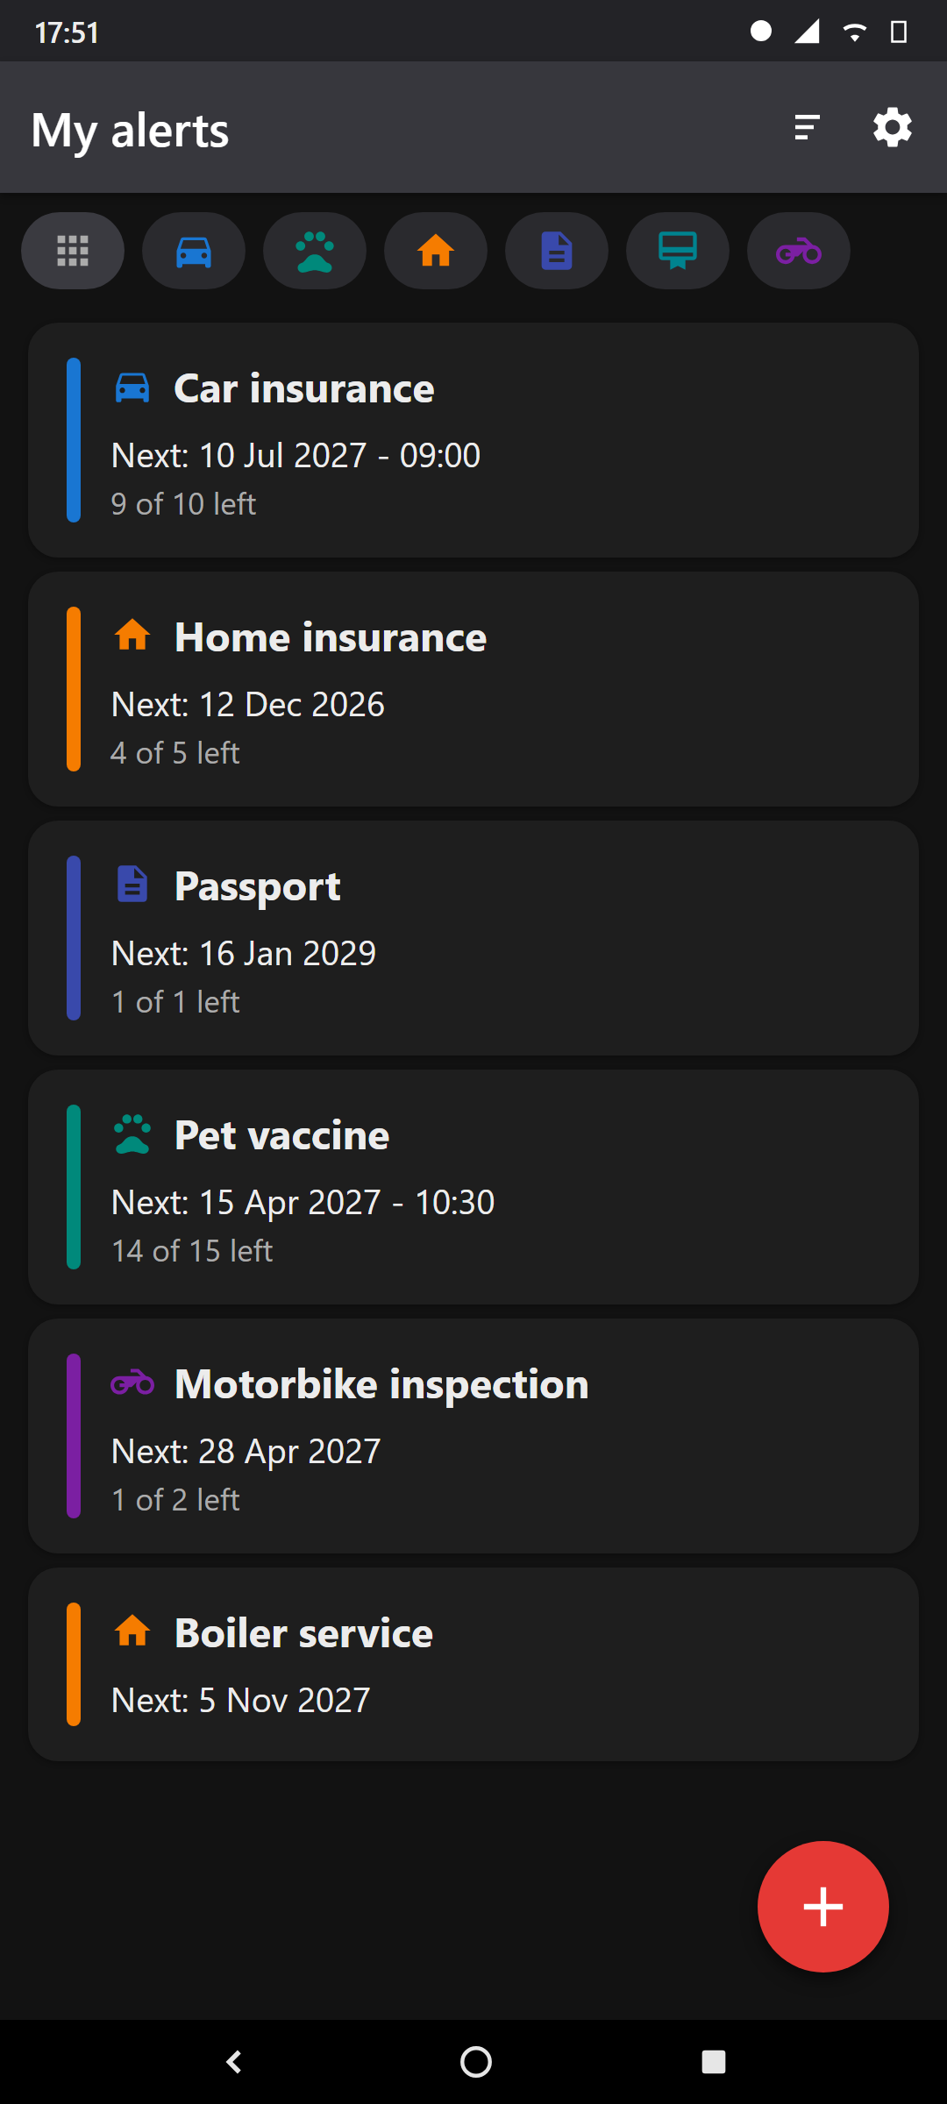This screenshot has width=947, height=2104.
Task: Tap the blue car icon beside Car insurance
Action: click(132, 387)
